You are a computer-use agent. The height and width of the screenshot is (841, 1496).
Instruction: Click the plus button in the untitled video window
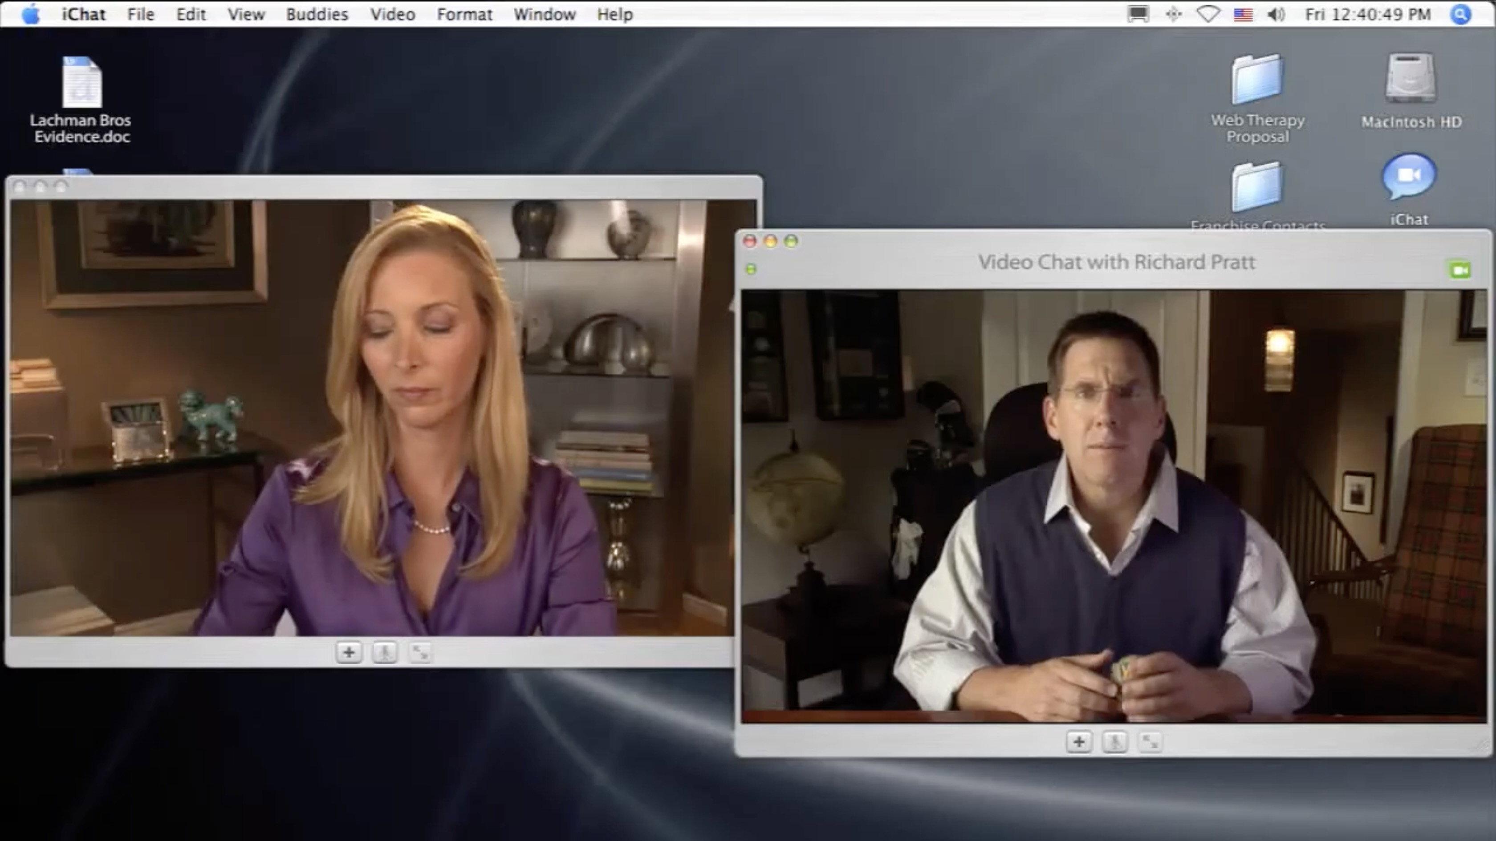click(x=349, y=652)
